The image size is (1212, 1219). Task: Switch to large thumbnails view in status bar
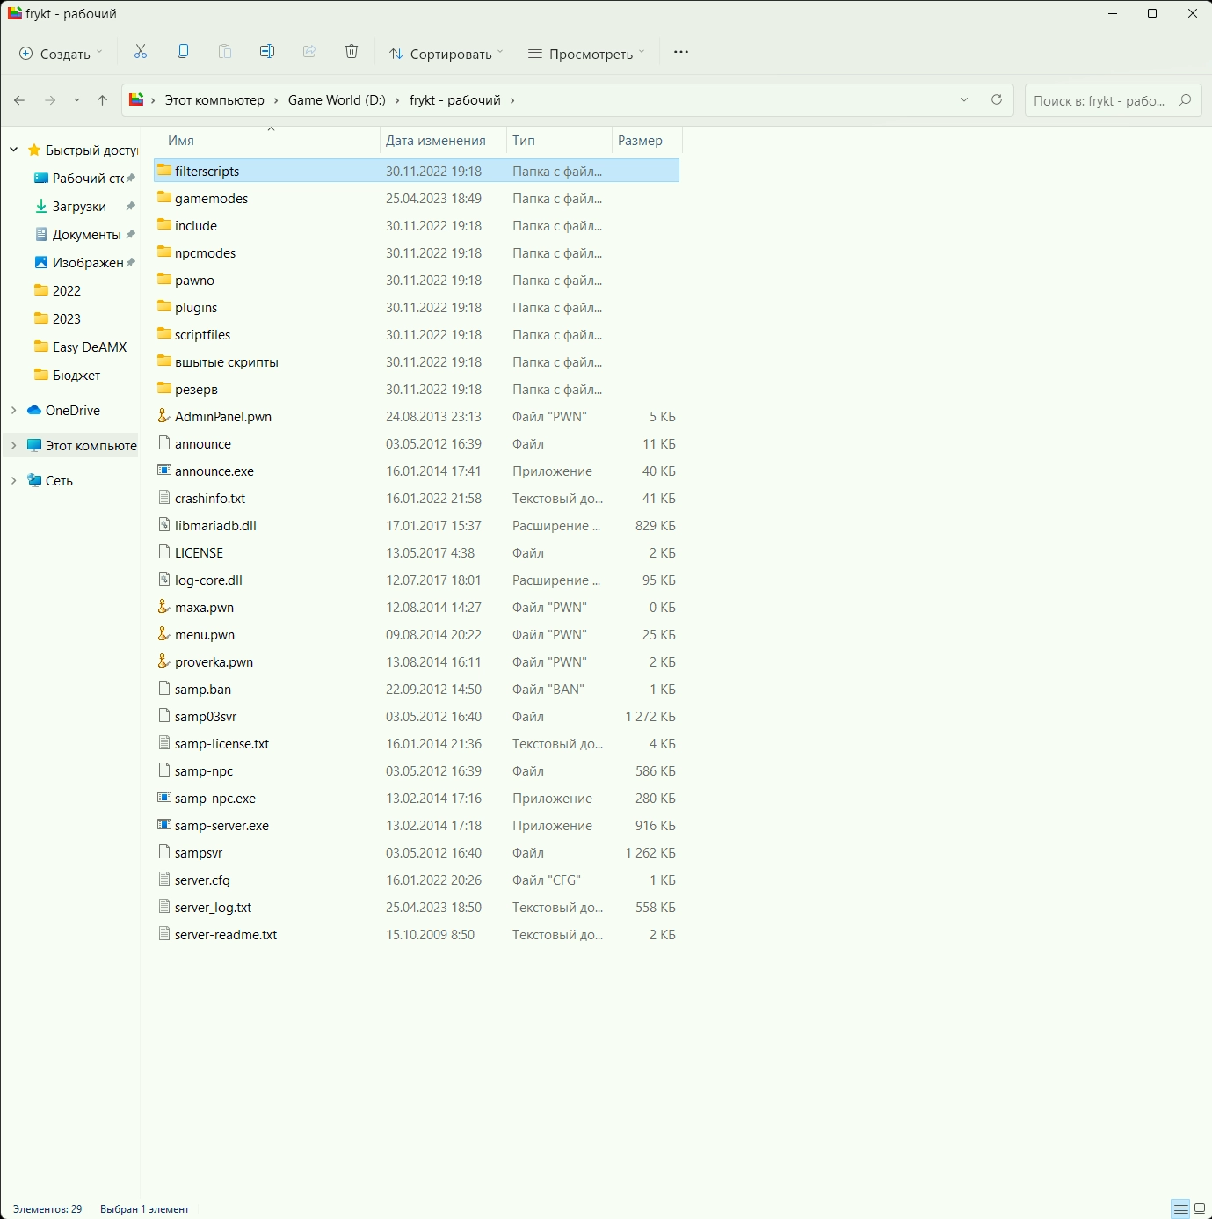click(x=1200, y=1209)
